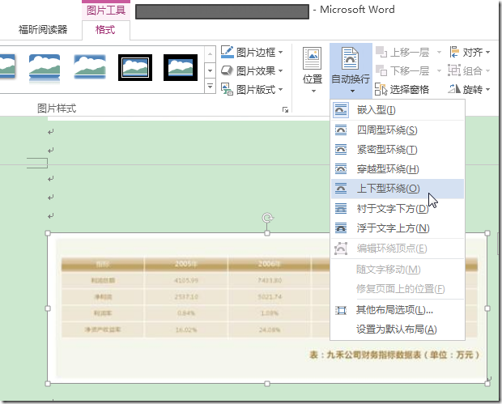Expand the 图片边框 dropdown arrow
Screen dimensions: 502x404
[280, 52]
